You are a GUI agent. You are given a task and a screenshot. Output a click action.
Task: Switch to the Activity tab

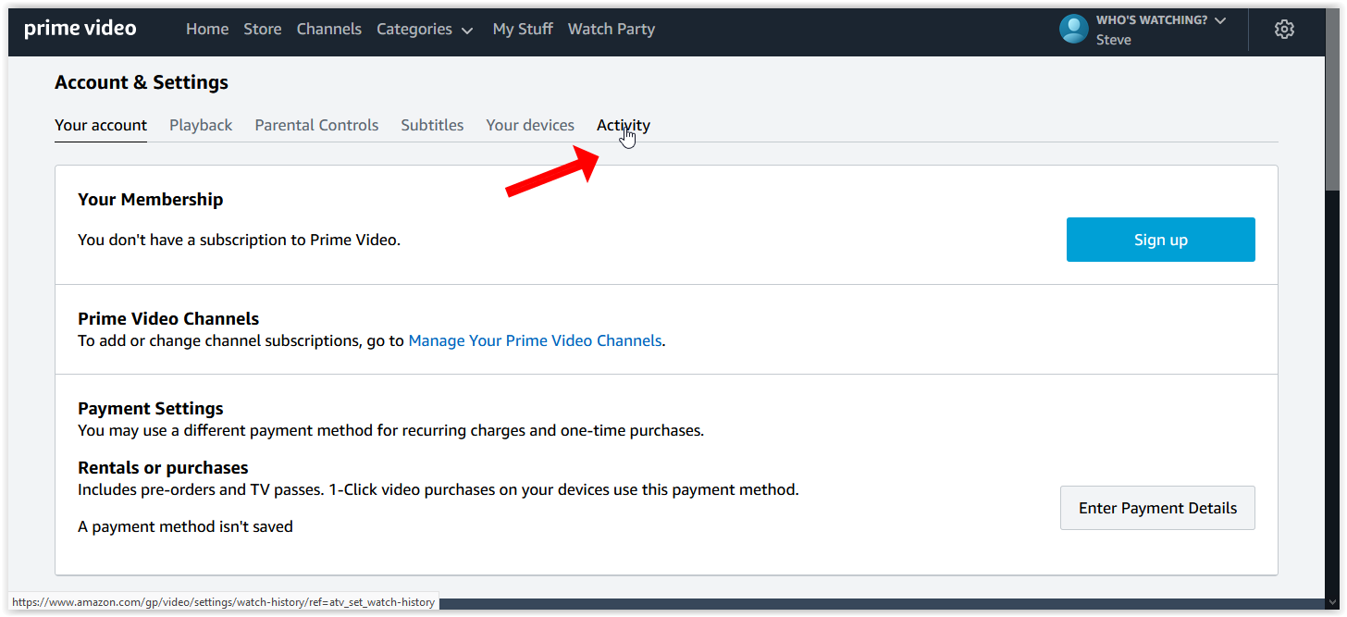point(624,125)
